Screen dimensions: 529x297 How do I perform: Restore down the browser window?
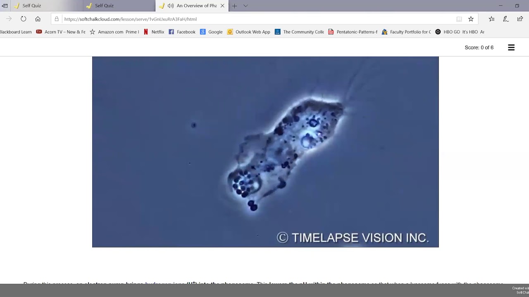[517, 6]
